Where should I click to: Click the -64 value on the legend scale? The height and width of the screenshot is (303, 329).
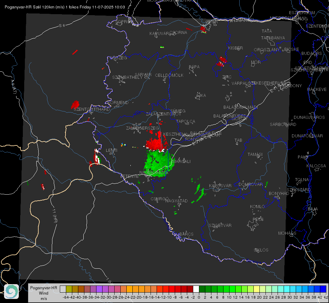pyautogui.click(x=66, y=297)
